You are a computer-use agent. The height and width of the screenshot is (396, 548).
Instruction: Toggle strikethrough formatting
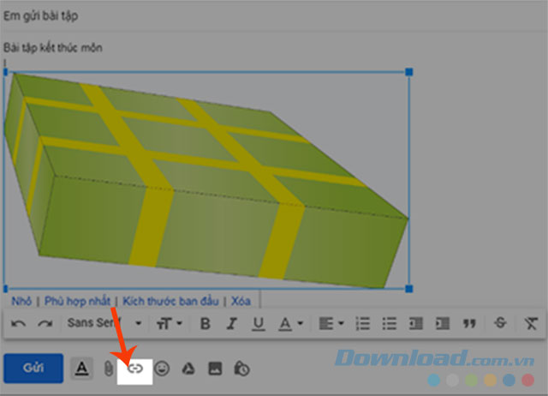pyautogui.click(x=500, y=323)
